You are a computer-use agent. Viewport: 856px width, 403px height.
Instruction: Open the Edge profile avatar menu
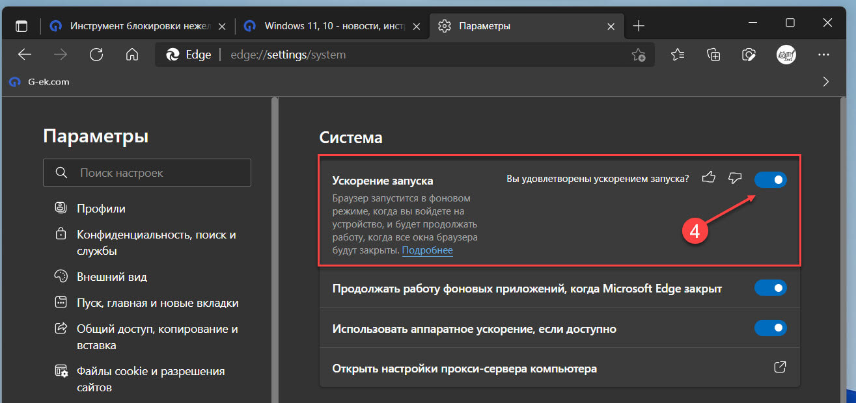[x=786, y=55]
